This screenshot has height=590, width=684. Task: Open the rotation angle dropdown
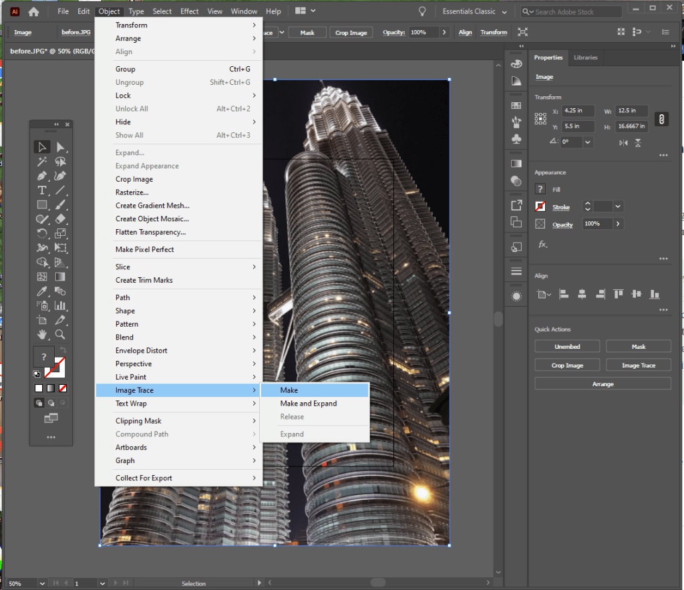coord(588,142)
